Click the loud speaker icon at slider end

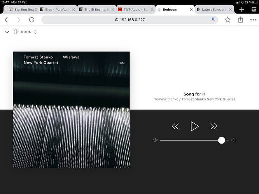pyautogui.click(x=234, y=140)
